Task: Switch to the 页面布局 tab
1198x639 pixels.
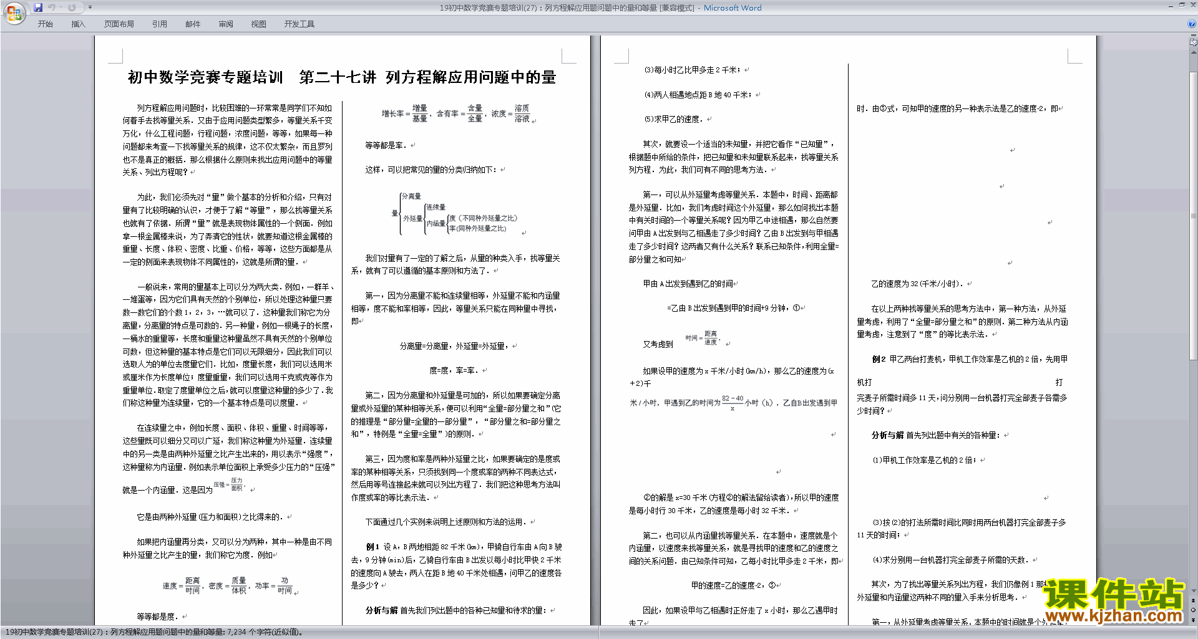Action: pos(119,24)
